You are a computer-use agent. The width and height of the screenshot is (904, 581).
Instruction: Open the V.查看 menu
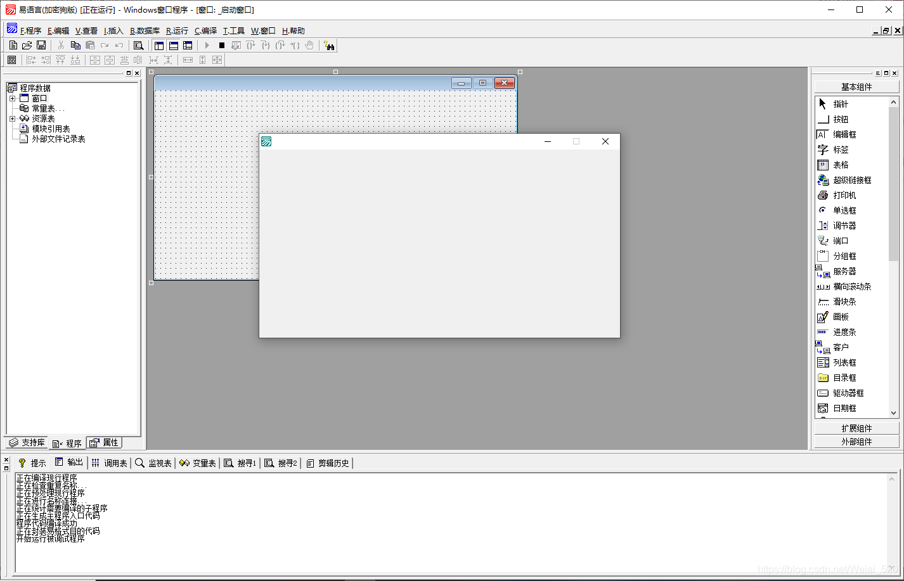(86, 30)
